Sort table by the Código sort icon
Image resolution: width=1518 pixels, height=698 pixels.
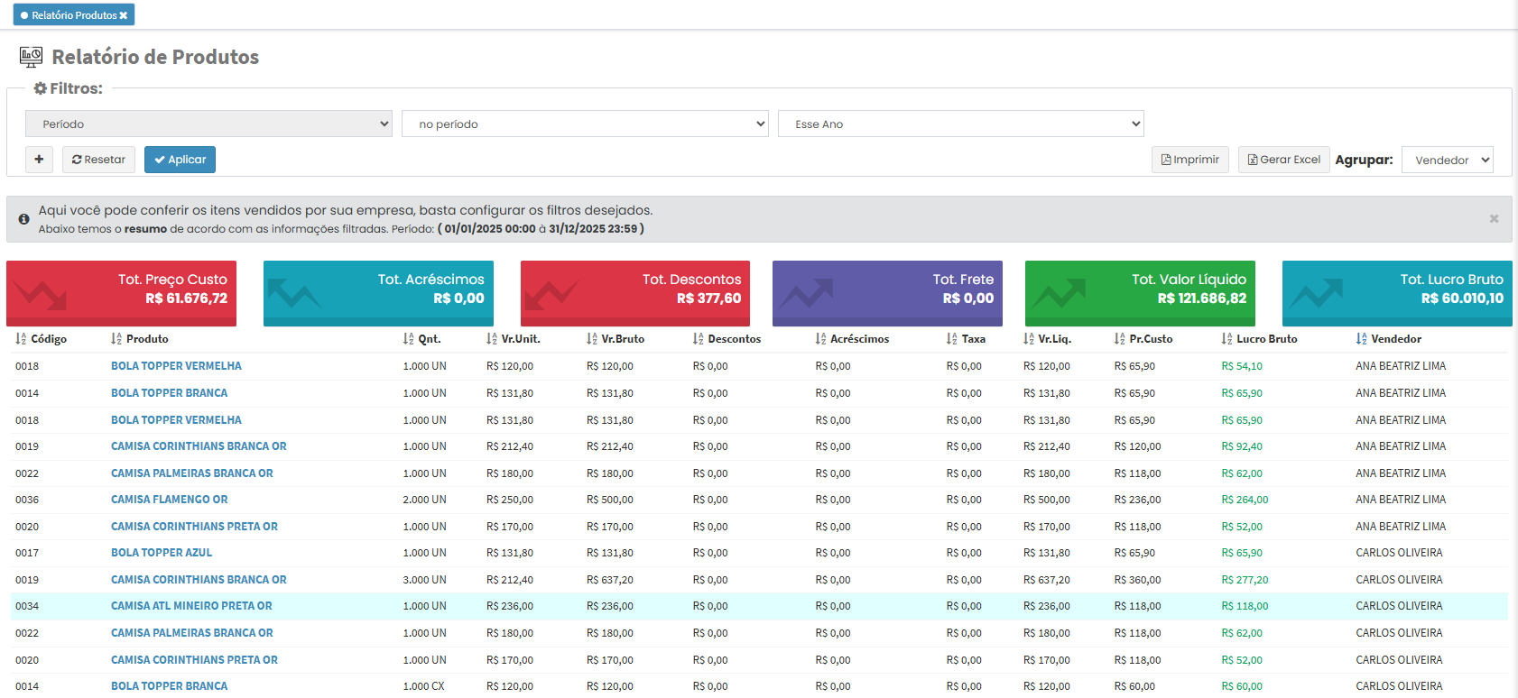(21, 339)
